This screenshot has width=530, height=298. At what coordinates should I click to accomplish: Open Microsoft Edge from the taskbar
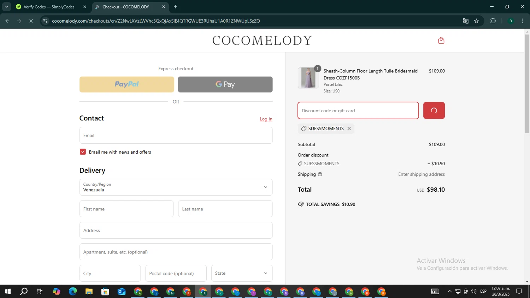pyautogui.click(x=73, y=292)
